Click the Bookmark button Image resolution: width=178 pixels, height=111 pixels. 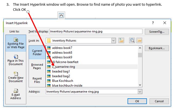pyautogui.click(x=159, y=48)
